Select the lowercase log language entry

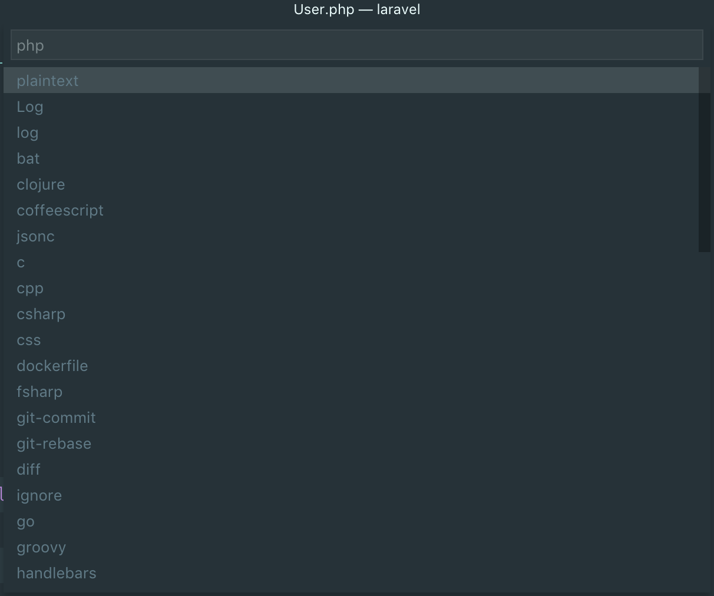click(28, 133)
